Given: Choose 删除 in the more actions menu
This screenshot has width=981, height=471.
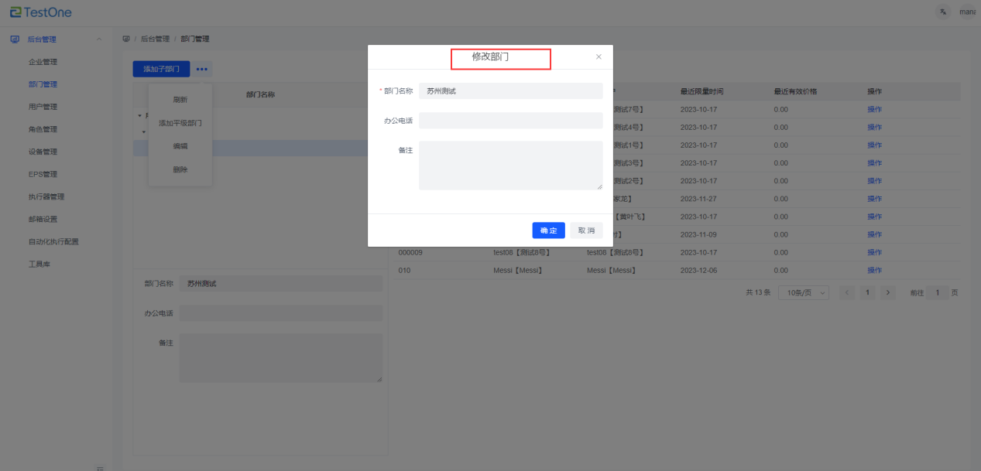Looking at the screenshot, I should click(x=180, y=169).
